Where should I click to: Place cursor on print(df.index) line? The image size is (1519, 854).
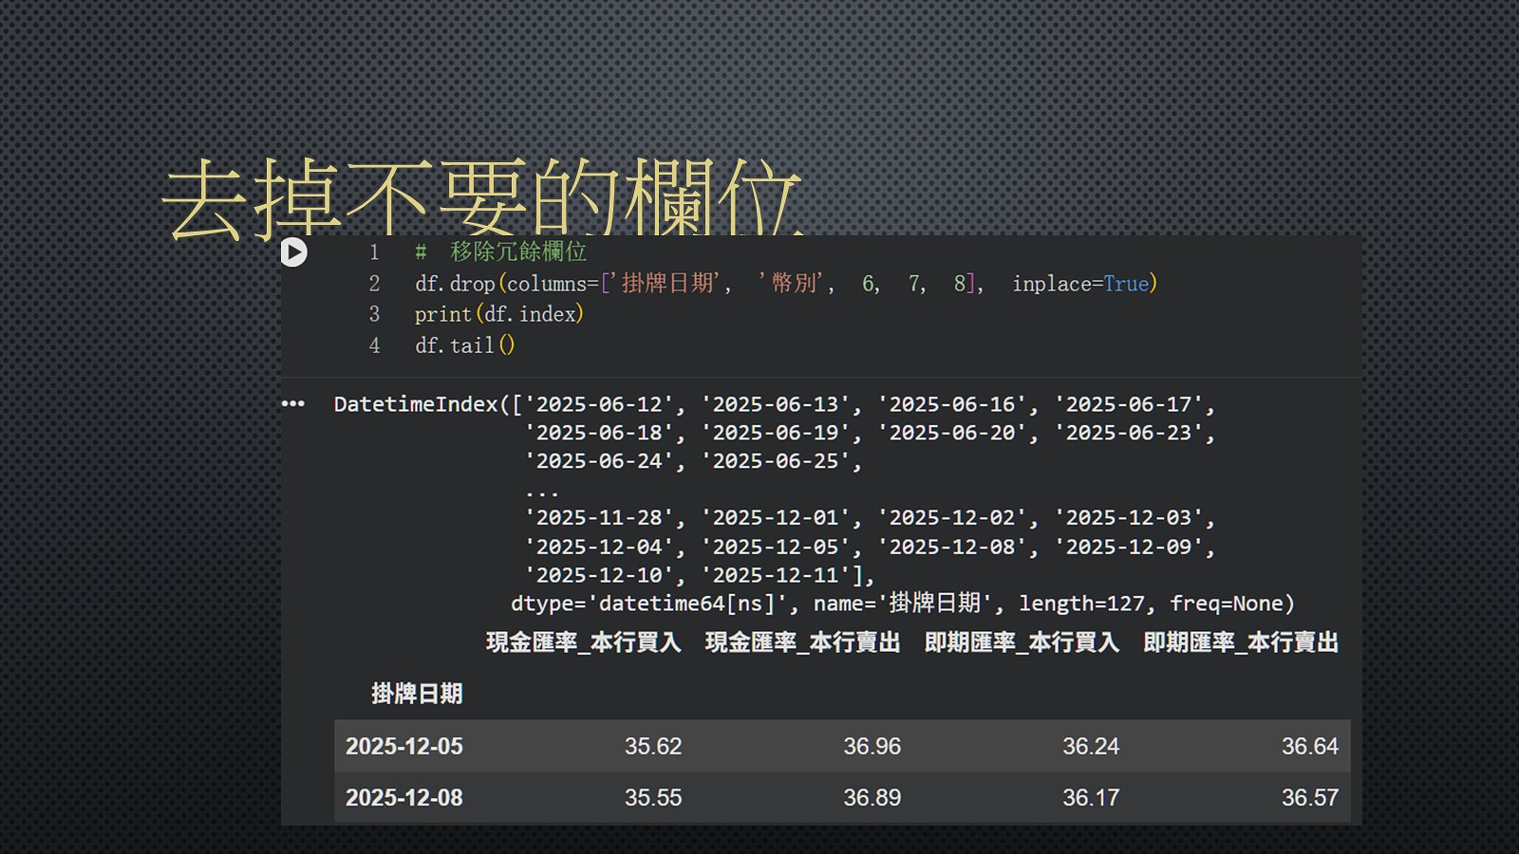tap(498, 314)
